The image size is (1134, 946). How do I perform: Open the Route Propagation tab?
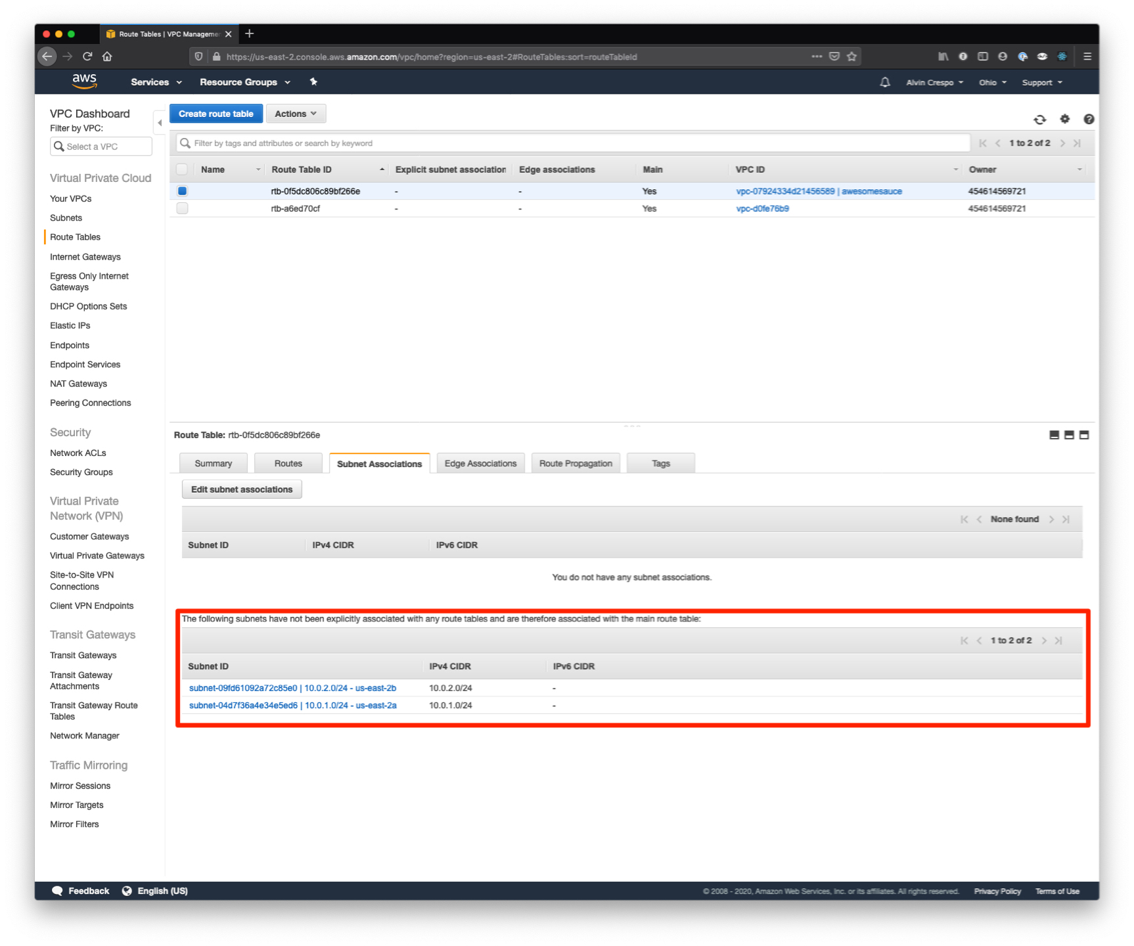click(x=576, y=462)
